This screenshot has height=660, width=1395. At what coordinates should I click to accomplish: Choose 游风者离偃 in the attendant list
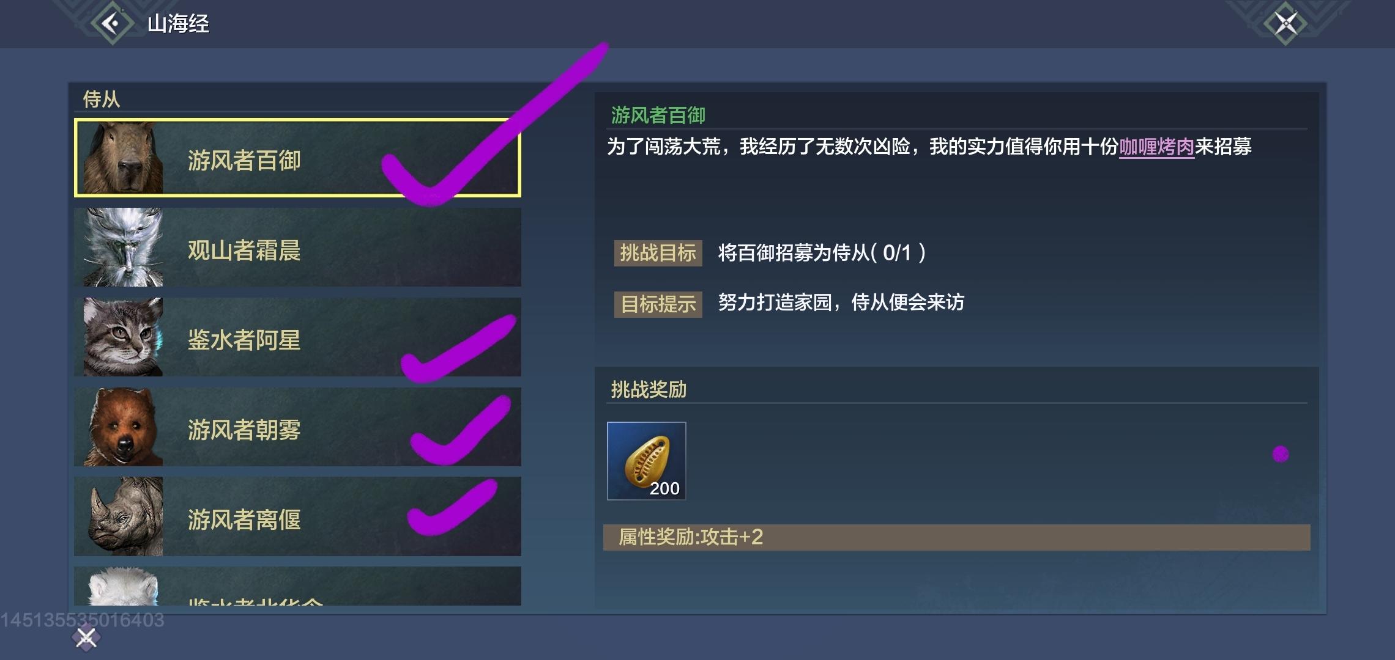297,516
